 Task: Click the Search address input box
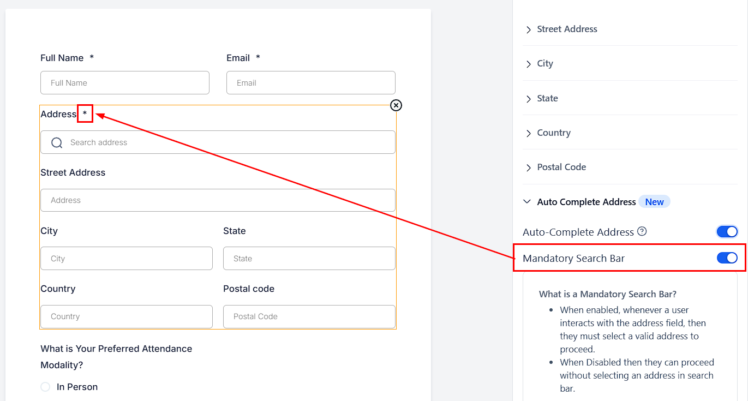(229, 142)
